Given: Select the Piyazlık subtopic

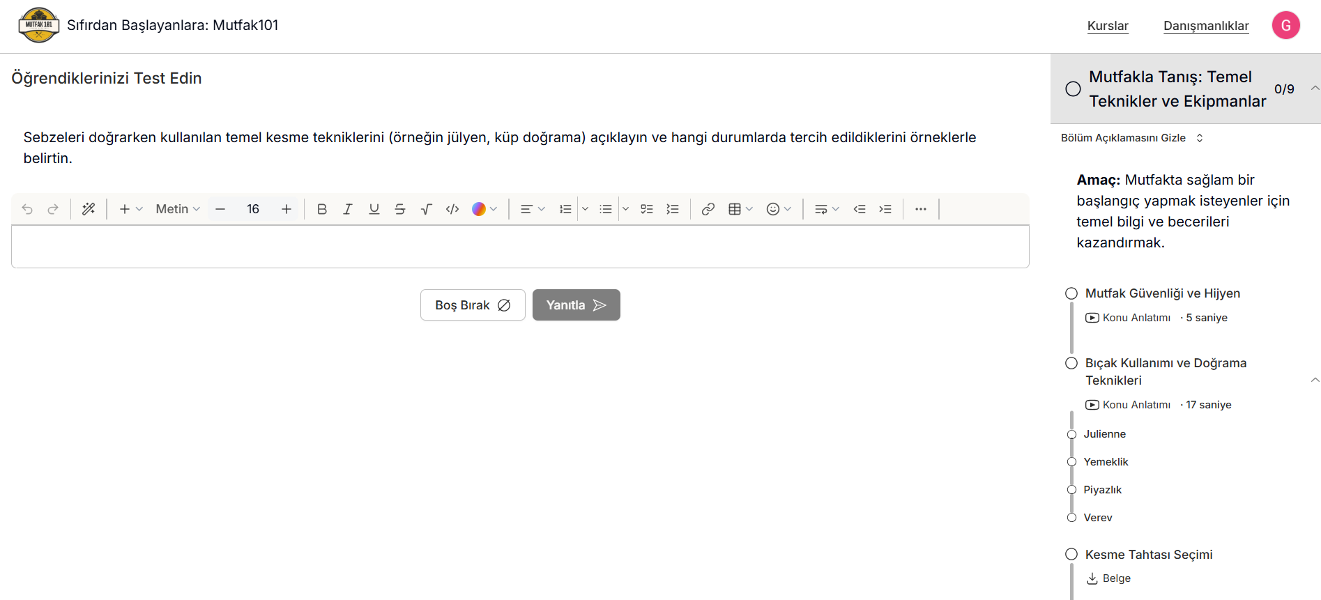Looking at the screenshot, I should click(1103, 490).
